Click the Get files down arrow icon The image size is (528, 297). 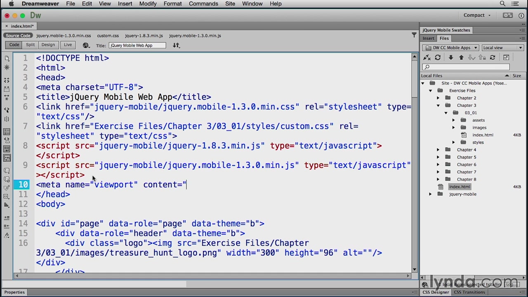point(451,58)
